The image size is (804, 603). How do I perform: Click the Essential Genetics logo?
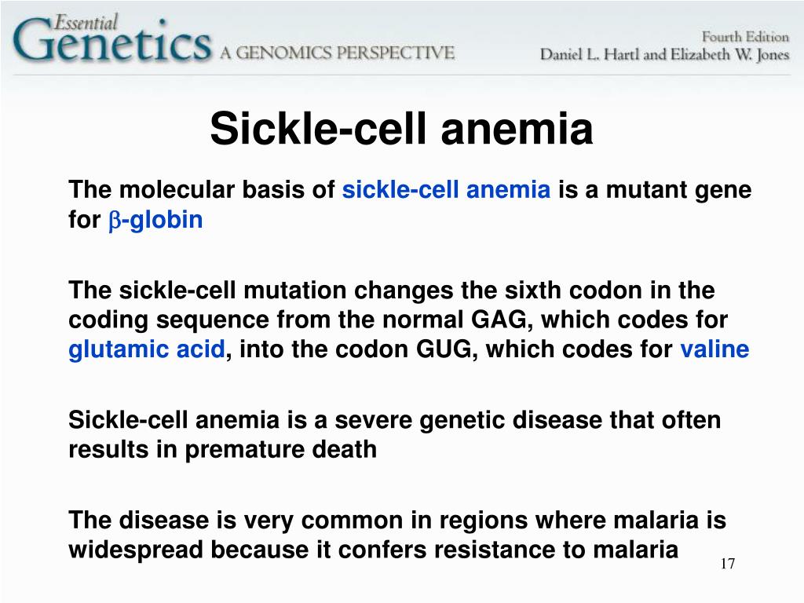pos(111,38)
